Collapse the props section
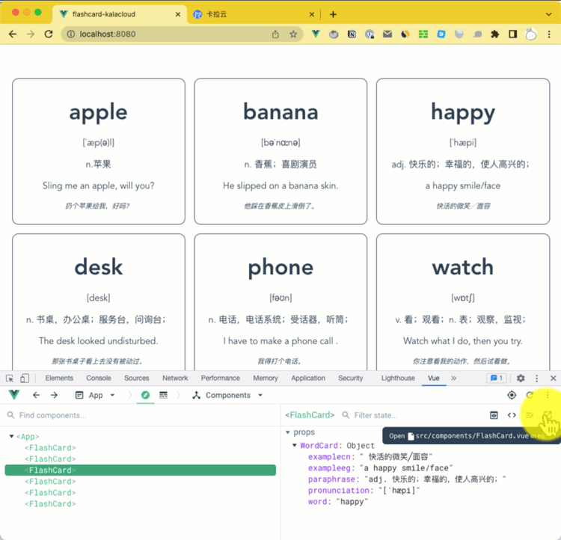This screenshot has height=540, width=561. click(x=287, y=432)
